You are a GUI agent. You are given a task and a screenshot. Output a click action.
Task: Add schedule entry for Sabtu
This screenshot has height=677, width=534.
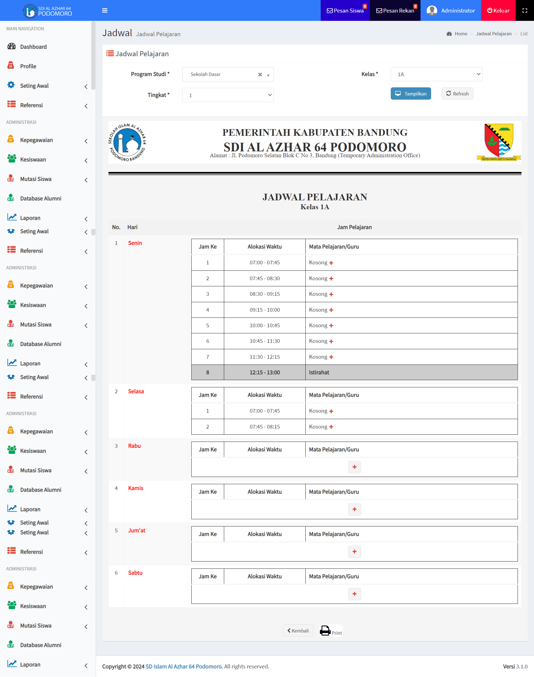354,594
